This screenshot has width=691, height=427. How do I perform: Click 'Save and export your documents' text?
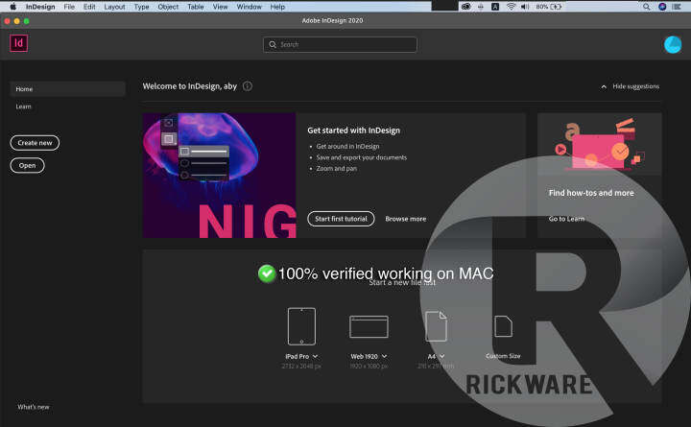coord(362,157)
